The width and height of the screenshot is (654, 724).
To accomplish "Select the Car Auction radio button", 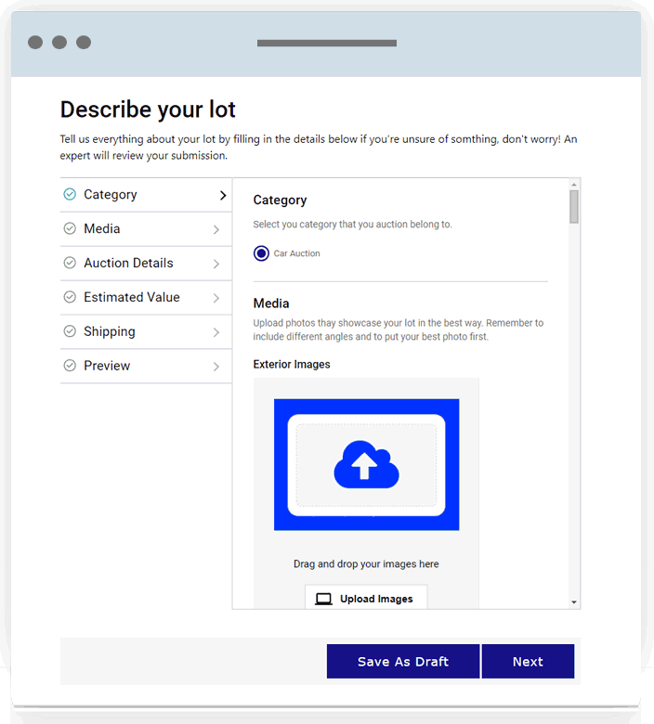I will tap(261, 253).
